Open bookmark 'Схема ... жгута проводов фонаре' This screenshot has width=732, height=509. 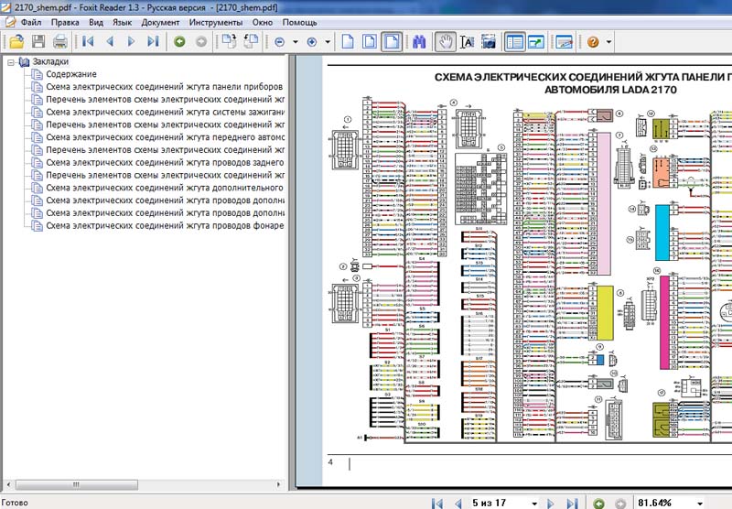click(165, 225)
